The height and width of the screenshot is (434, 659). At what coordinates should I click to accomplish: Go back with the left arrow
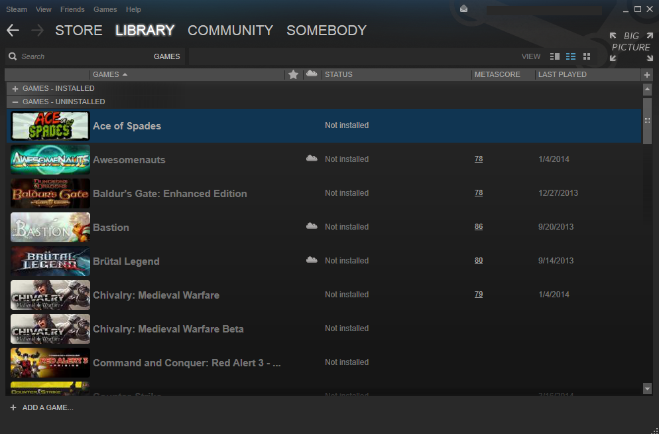click(13, 31)
